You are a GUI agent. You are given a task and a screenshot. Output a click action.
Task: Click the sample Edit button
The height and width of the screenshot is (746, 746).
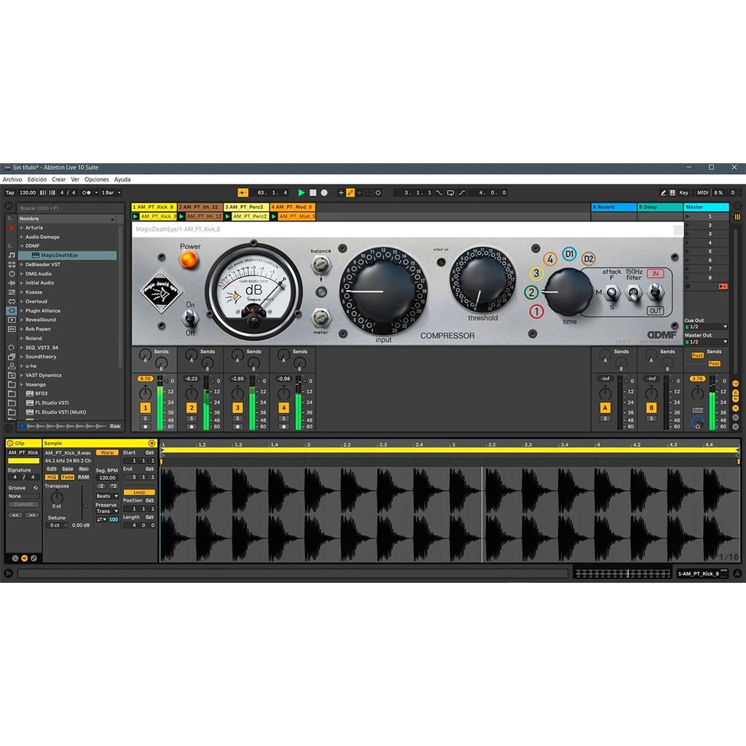point(52,469)
